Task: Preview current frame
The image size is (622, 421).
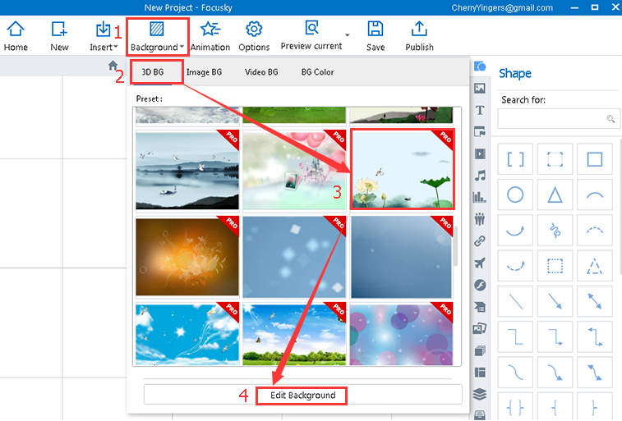Action: (x=311, y=36)
